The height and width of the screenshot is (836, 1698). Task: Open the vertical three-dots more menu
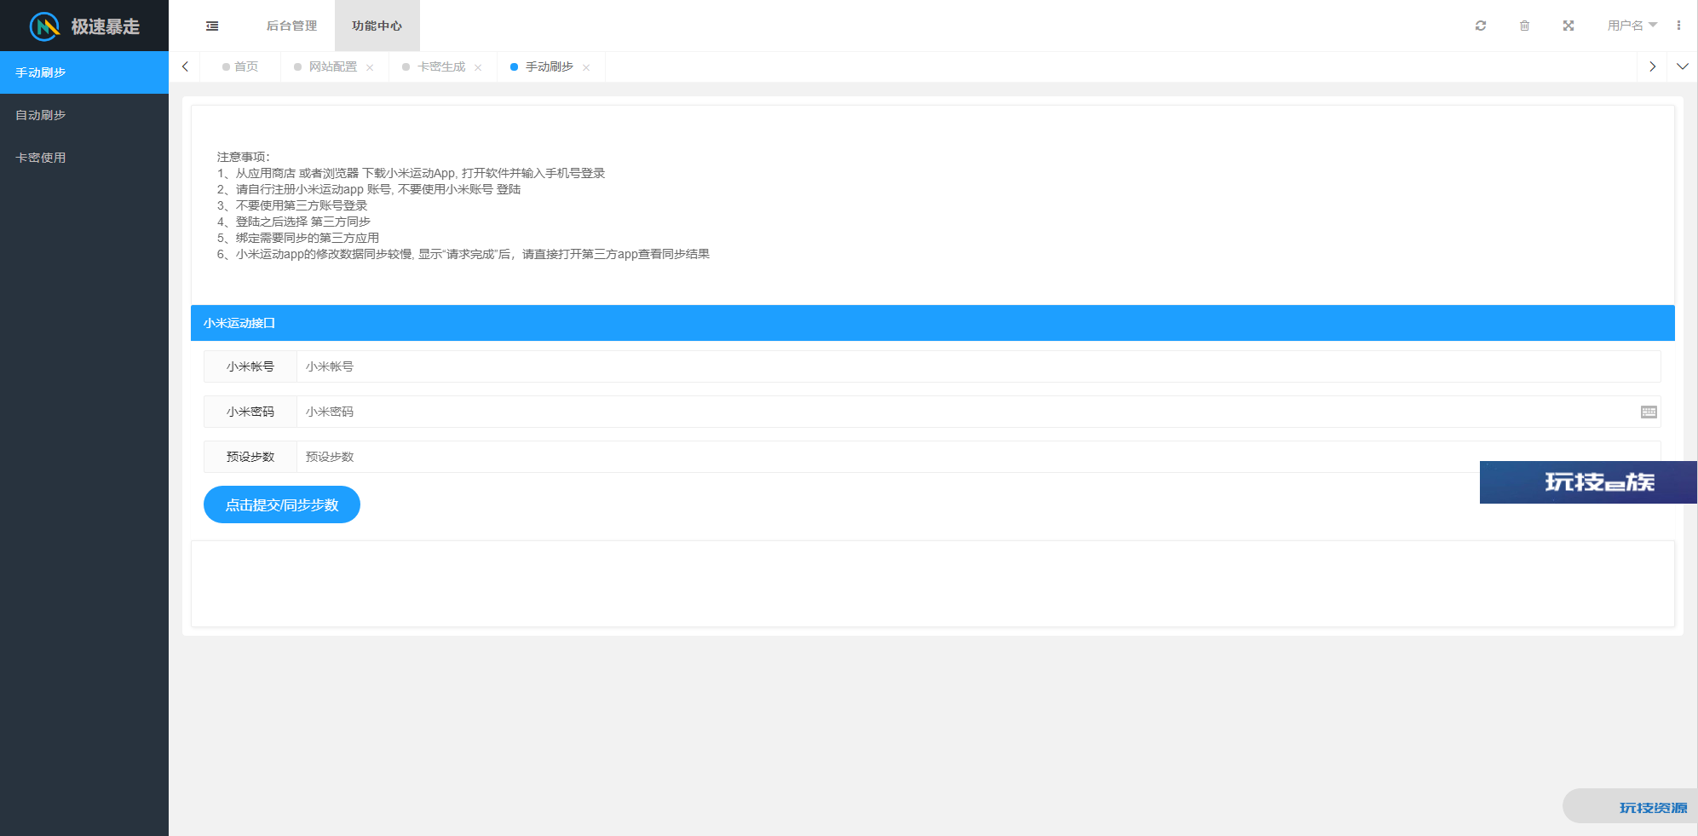point(1678,26)
